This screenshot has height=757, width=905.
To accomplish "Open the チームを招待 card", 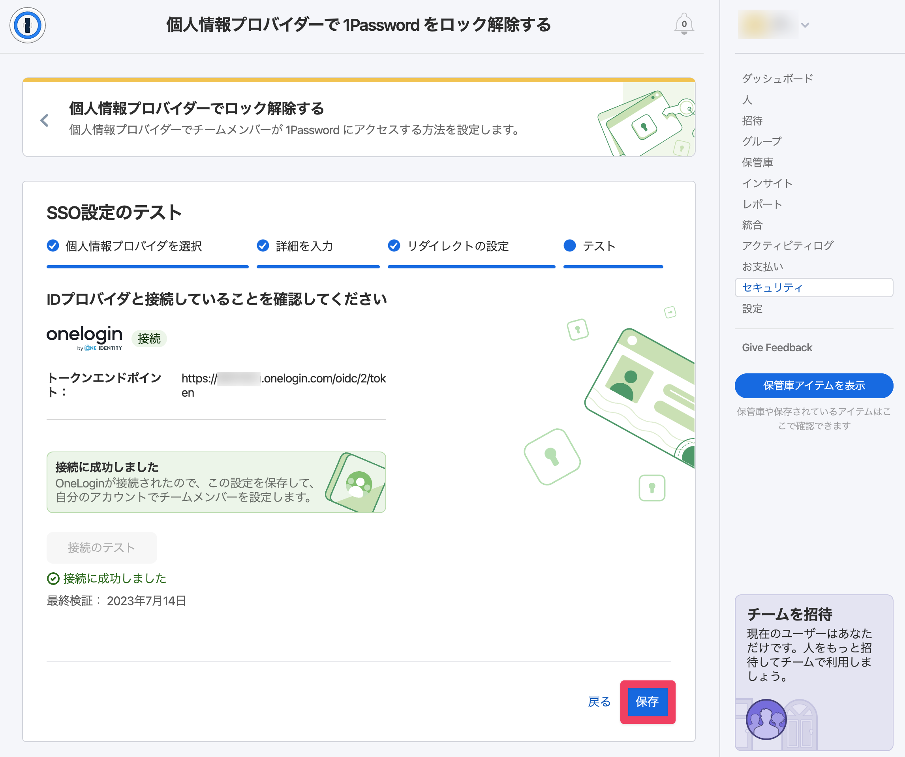I will [x=814, y=673].
